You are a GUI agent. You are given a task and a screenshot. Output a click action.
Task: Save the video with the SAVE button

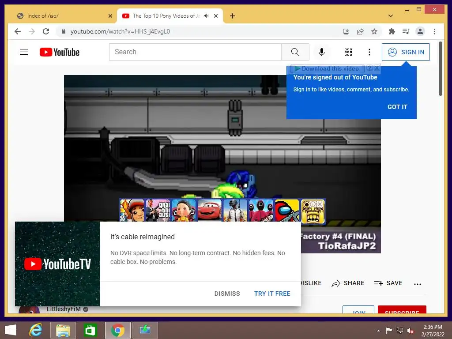point(388,283)
